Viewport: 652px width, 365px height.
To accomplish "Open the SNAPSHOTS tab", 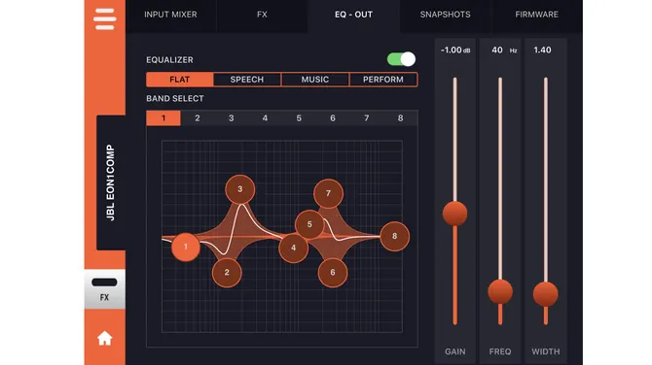I will 446,15.
